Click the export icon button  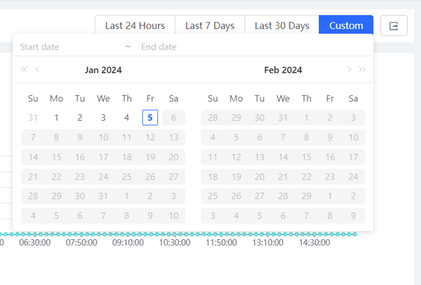[x=393, y=26]
